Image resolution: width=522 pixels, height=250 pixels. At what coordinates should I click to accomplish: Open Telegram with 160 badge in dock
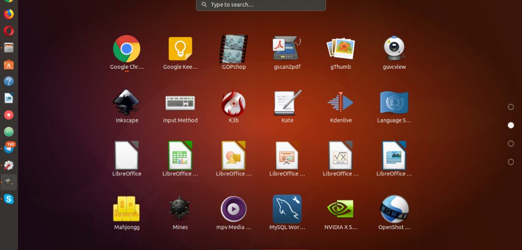(x=9, y=147)
